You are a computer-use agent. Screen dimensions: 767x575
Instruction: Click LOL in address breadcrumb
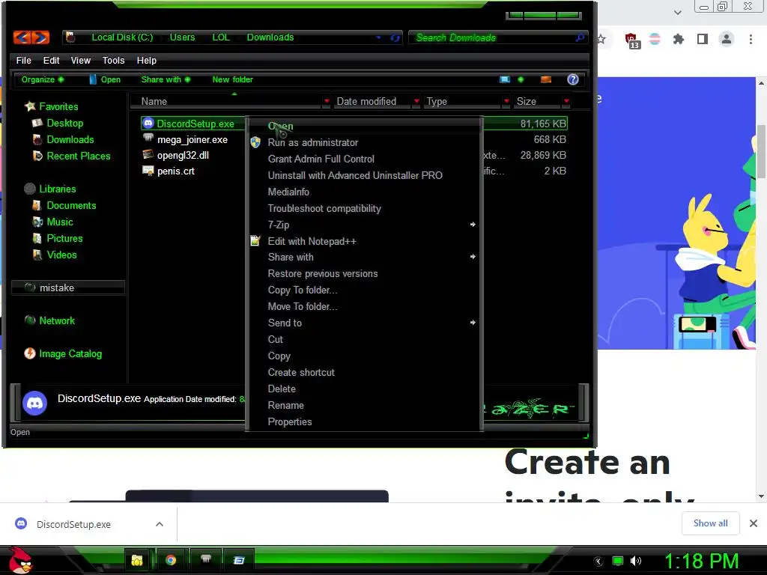pyautogui.click(x=221, y=37)
